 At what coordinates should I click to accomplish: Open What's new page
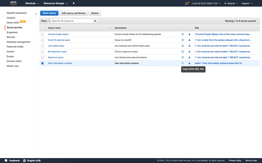click(12, 66)
